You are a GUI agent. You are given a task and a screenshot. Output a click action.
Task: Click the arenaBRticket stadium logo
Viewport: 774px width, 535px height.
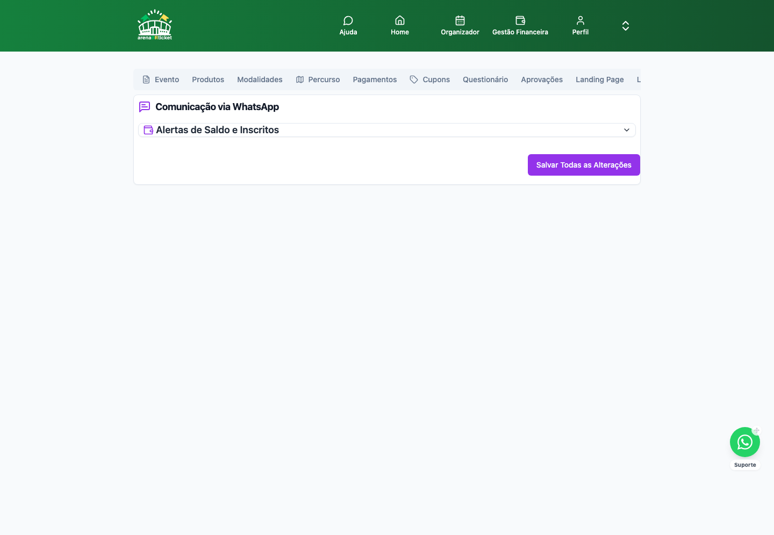point(155,25)
